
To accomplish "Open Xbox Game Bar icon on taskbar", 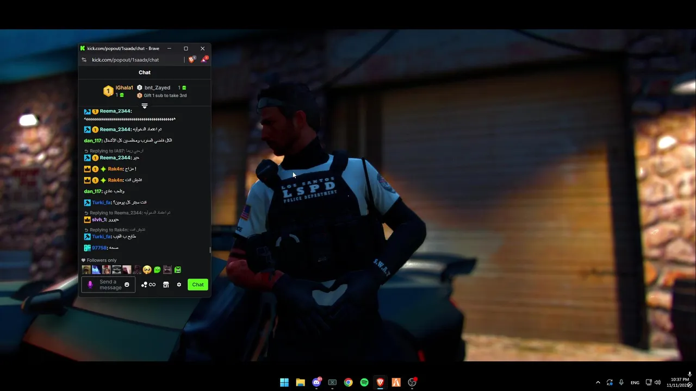I will 332,382.
